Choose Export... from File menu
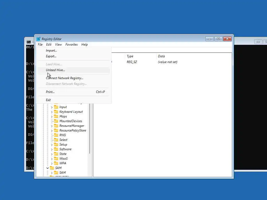Viewport: 267px width, 200px height. [x=74, y=56]
